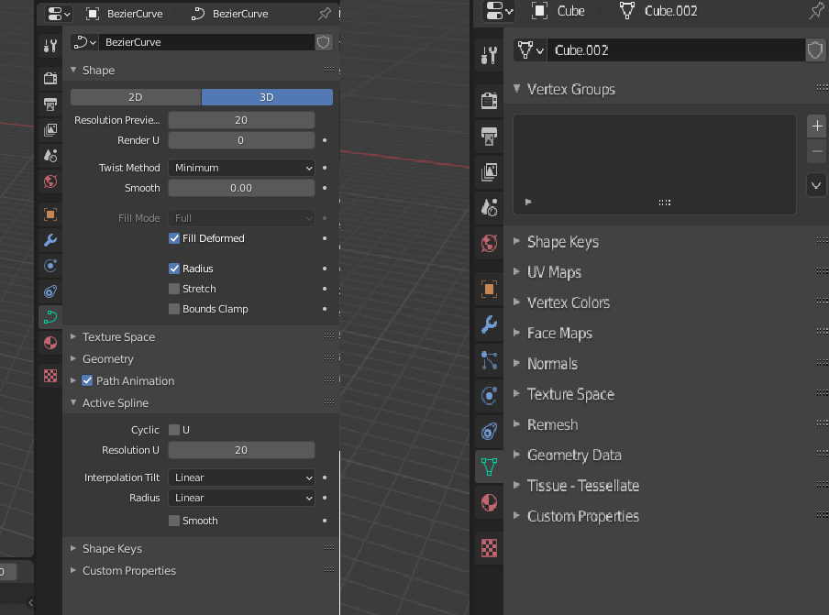Disable the Fill Deformed checkbox

click(x=174, y=238)
